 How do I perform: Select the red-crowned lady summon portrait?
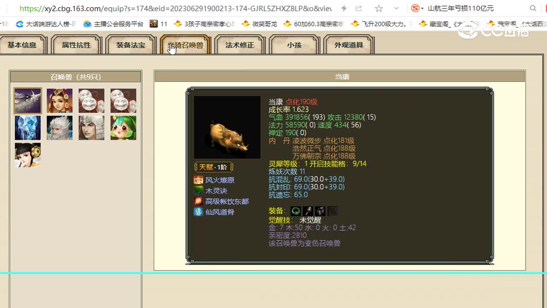pyautogui.click(x=59, y=101)
